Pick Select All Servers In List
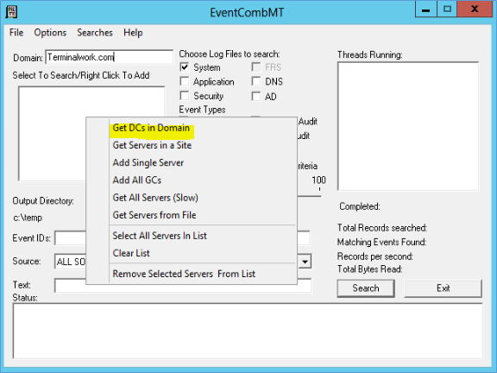The image size is (497, 373). tap(160, 236)
